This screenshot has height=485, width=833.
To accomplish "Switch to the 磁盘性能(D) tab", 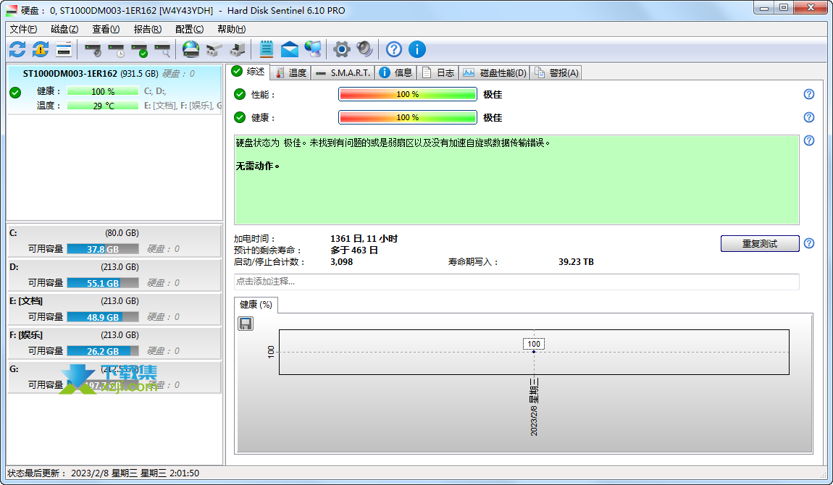I will point(495,72).
